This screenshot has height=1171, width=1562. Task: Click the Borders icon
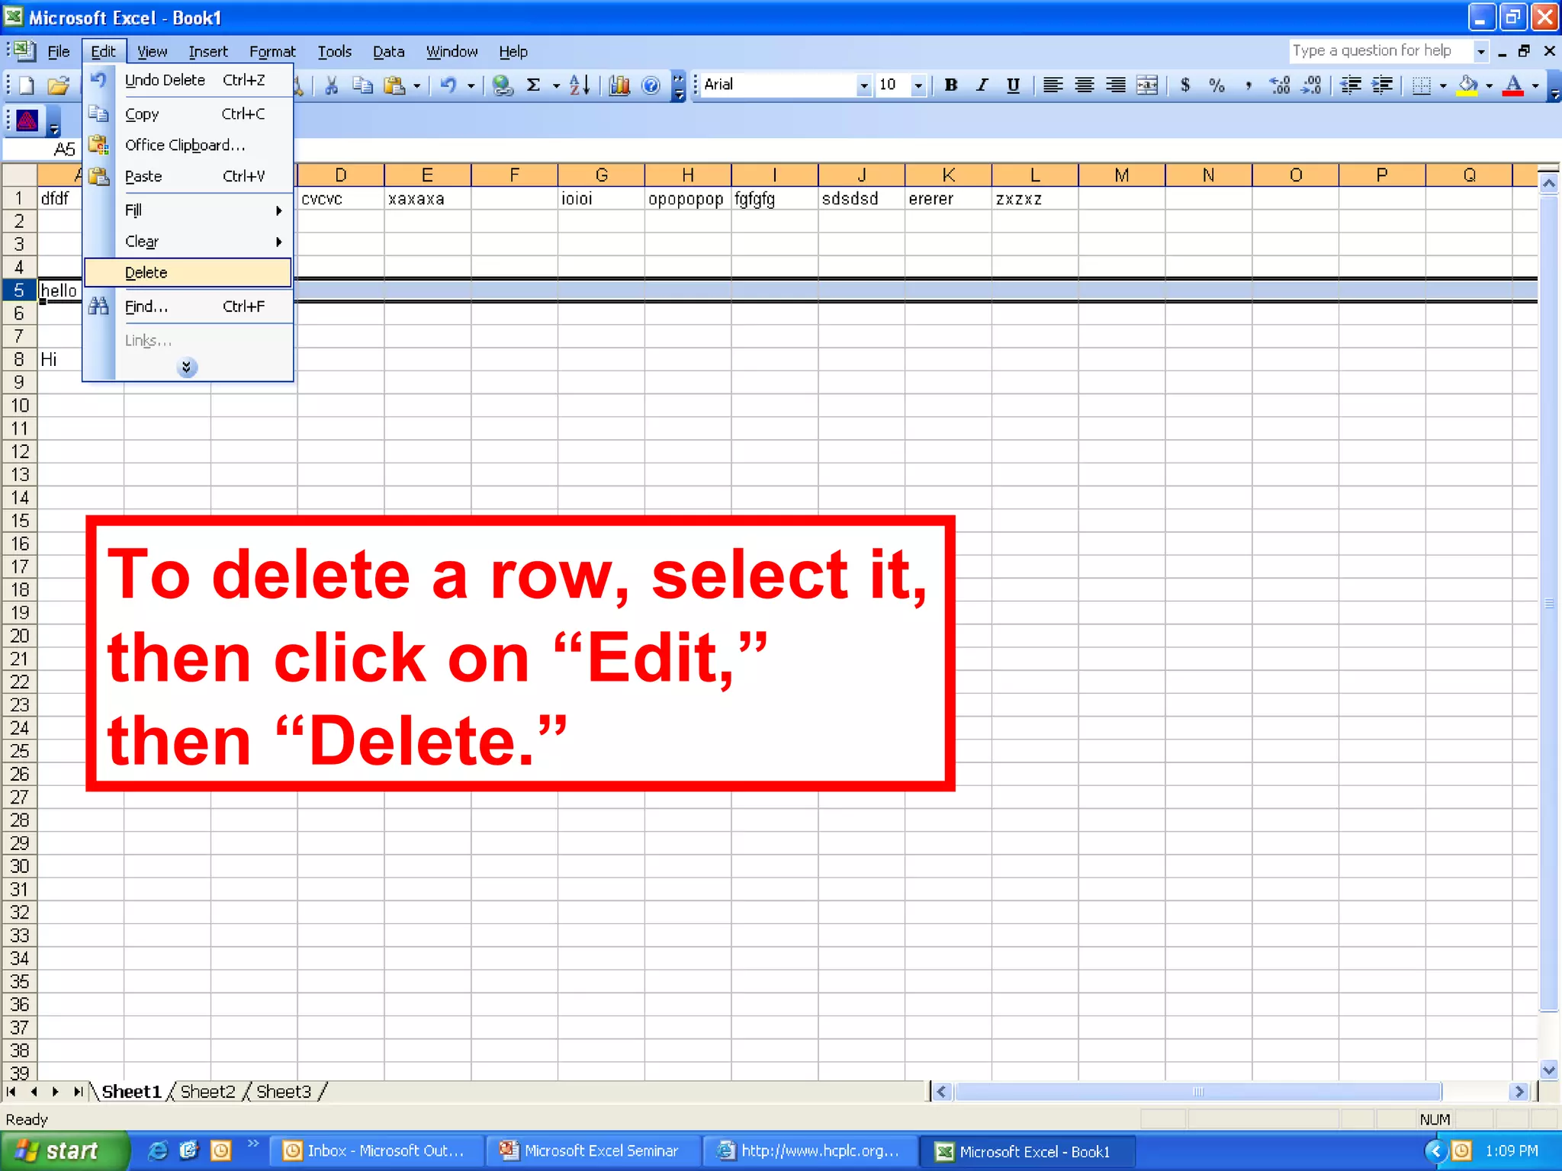(x=1421, y=85)
